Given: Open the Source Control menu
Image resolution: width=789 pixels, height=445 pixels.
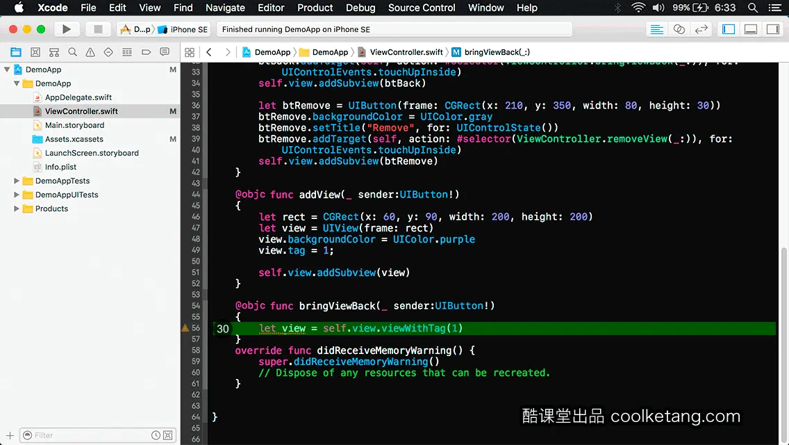Looking at the screenshot, I should pos(422,8).
